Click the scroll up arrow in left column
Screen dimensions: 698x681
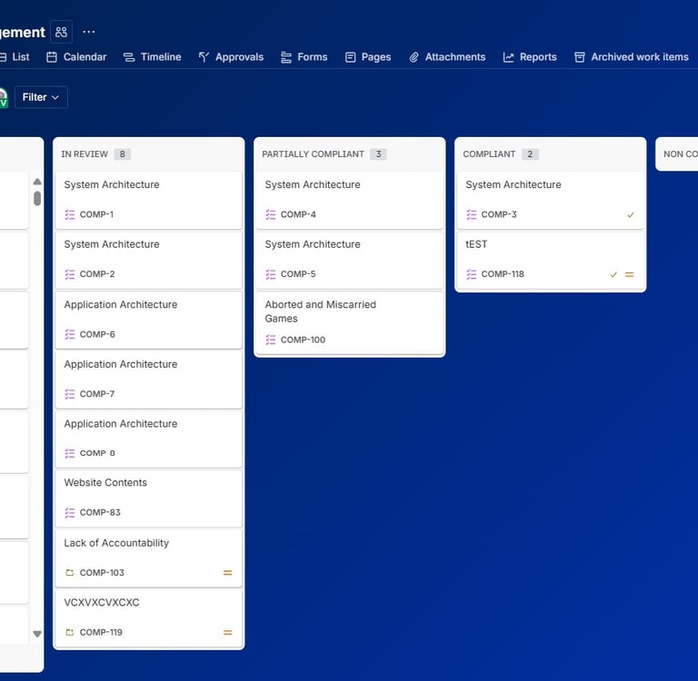point(37,182)
